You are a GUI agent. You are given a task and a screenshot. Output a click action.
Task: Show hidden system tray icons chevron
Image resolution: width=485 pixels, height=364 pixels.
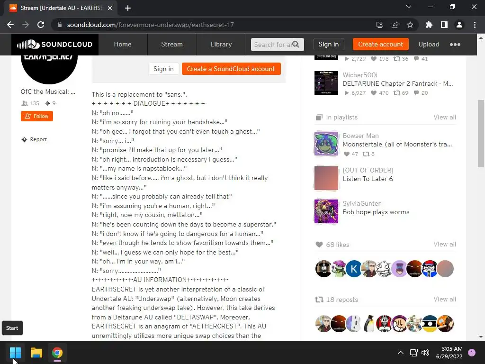[400, 353]
